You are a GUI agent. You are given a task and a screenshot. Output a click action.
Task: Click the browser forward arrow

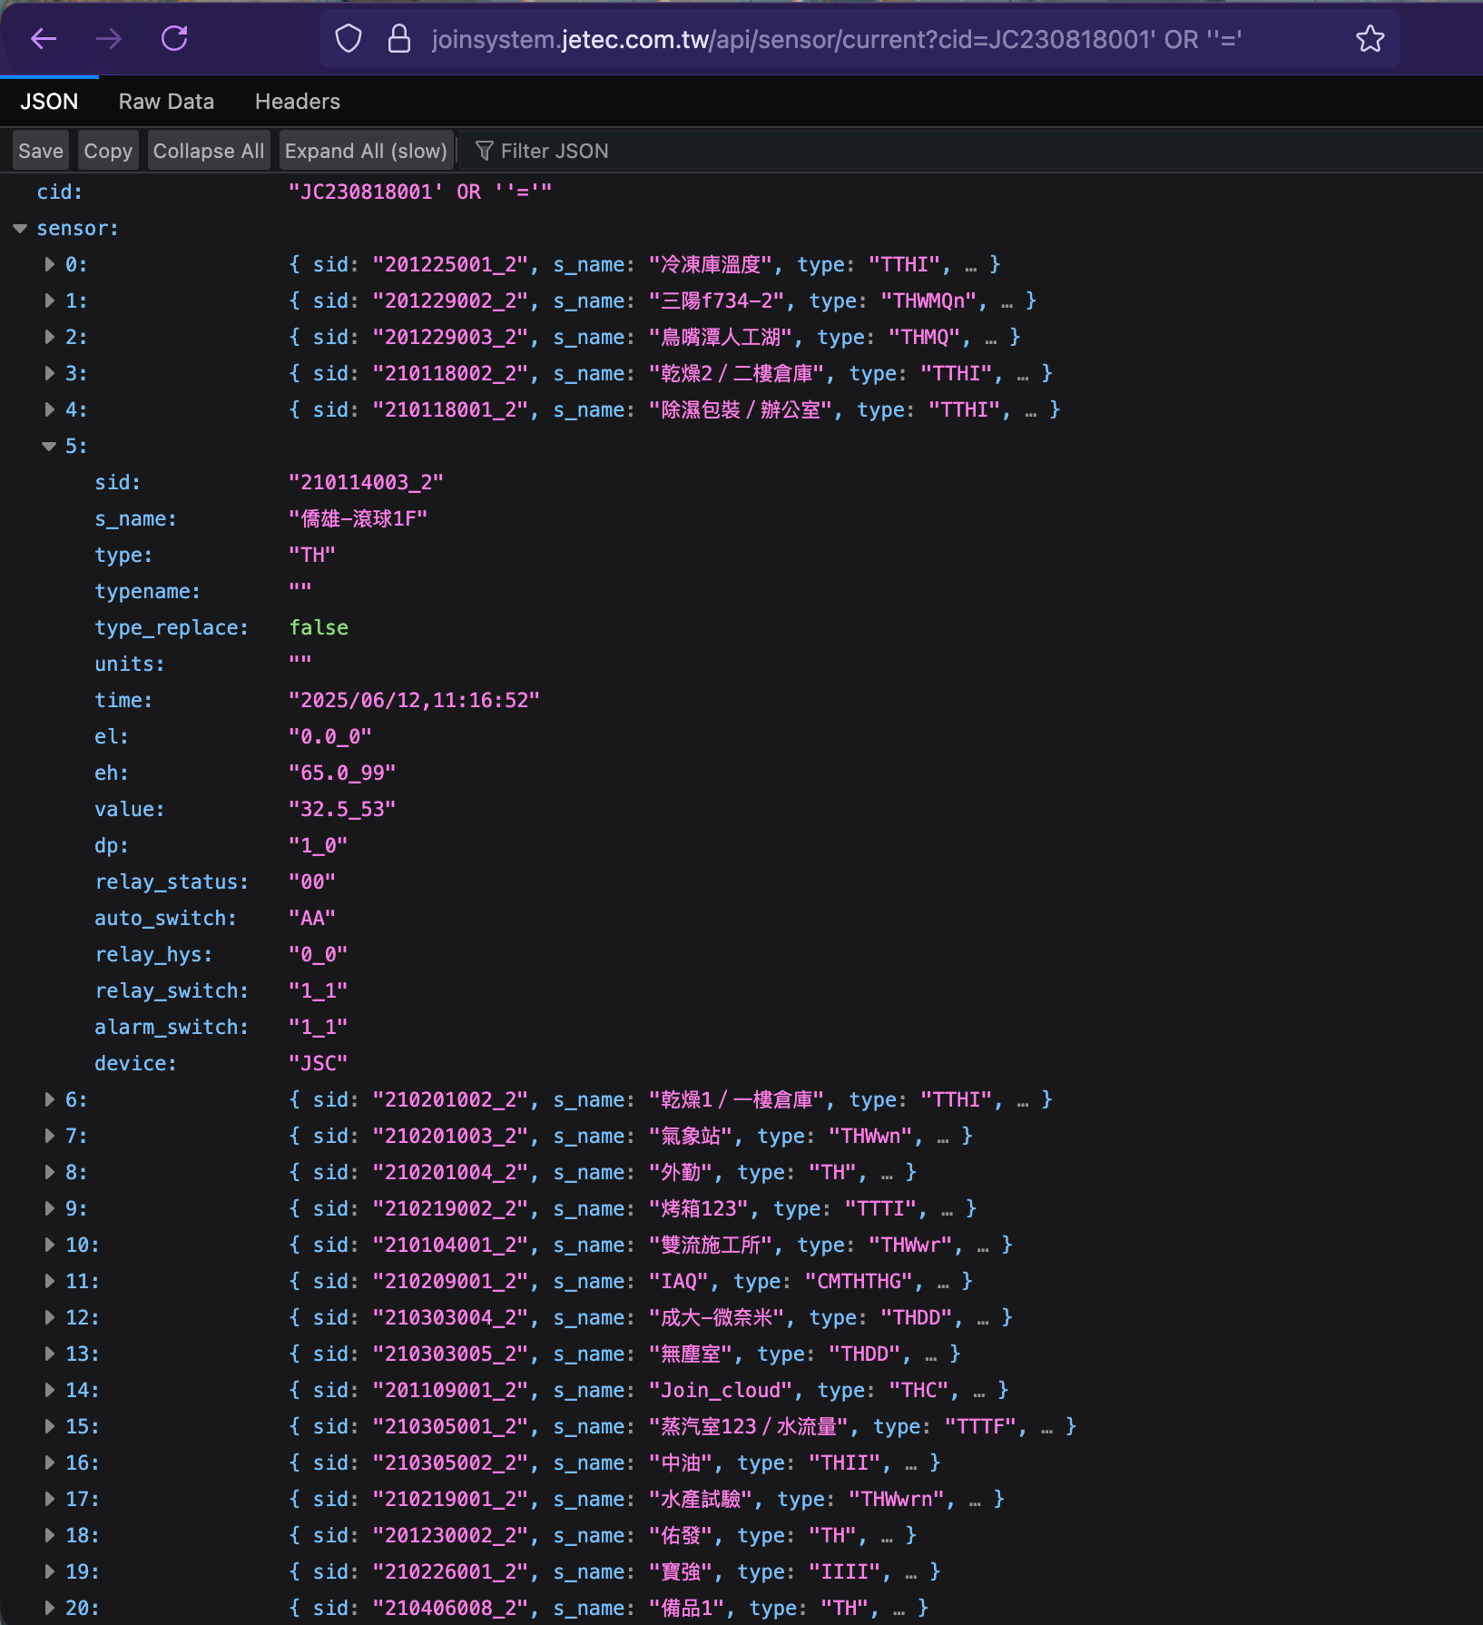(109, 39)
